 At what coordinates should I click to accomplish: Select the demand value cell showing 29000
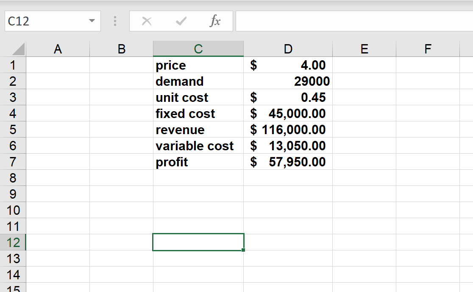(288, 81)
